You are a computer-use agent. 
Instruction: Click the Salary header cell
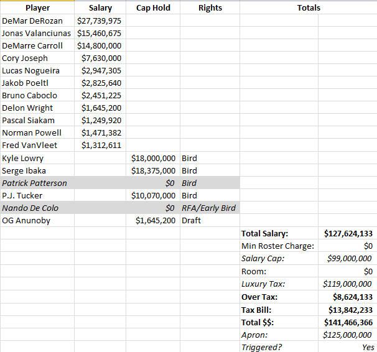100,8
